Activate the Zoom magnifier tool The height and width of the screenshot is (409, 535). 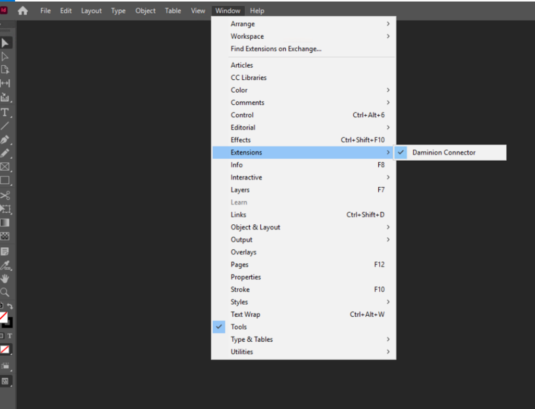click(5, 292)
